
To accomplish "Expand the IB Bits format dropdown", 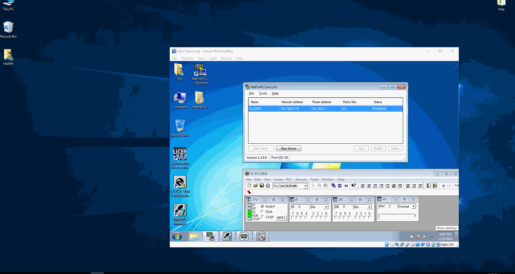I will 326,207.
